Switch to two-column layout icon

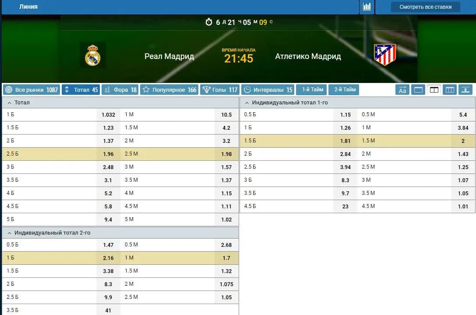434,90
